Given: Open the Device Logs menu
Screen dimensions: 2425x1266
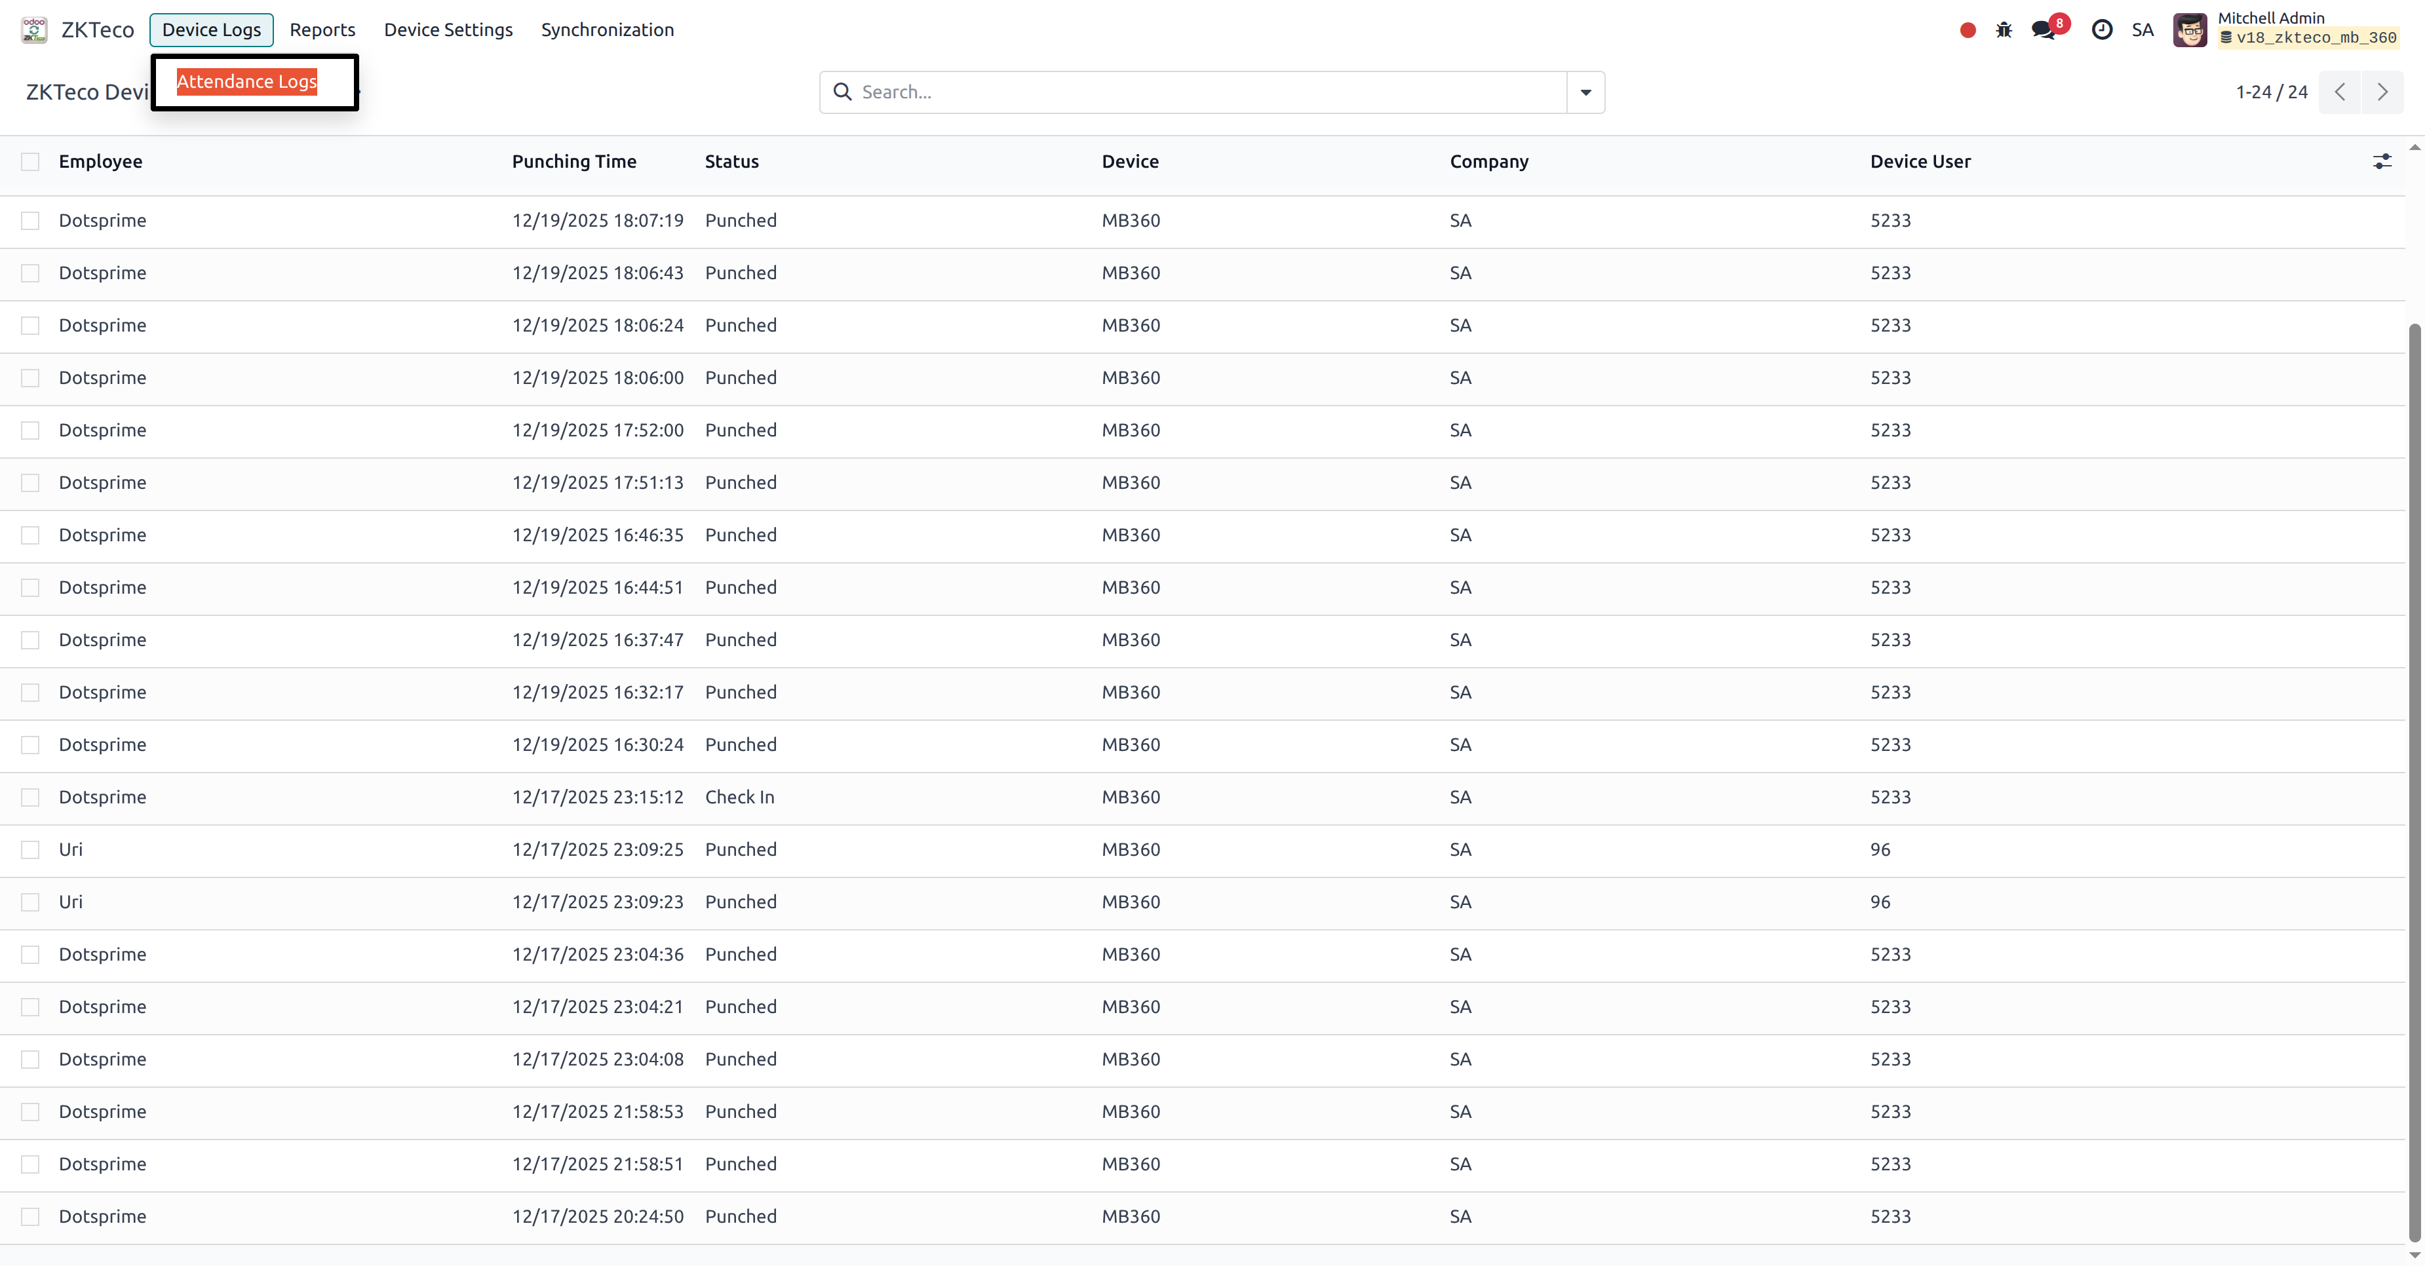Looking at the screenshot, I should (211, 29).
